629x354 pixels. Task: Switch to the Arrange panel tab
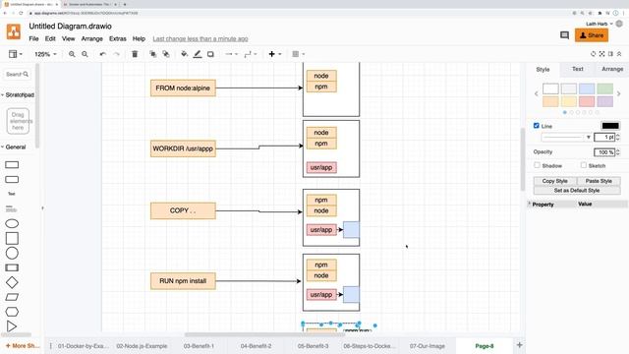click(612, 69)
